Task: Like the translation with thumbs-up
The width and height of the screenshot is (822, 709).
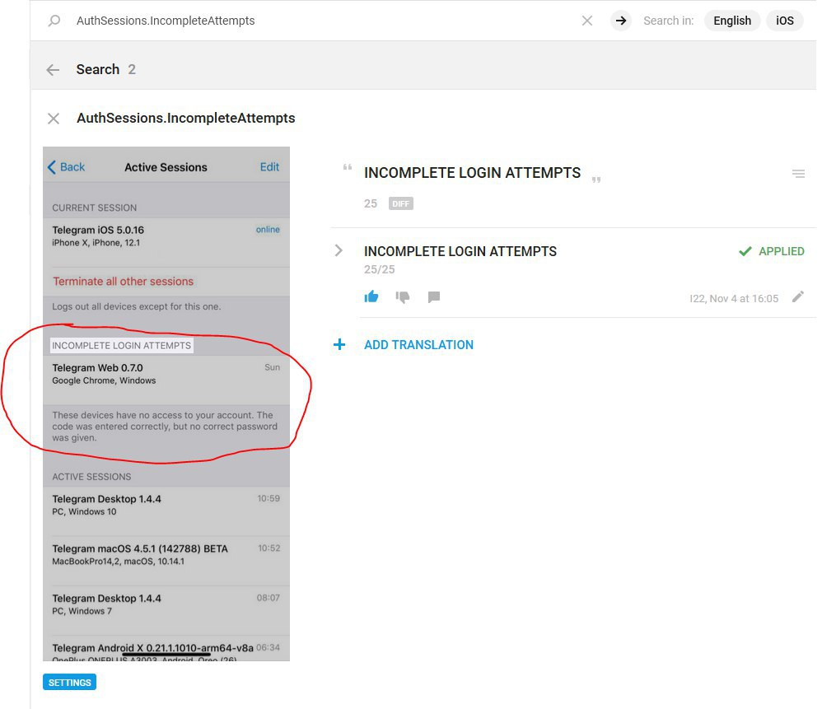Action: pyautogui.click(x=371, y=297)
